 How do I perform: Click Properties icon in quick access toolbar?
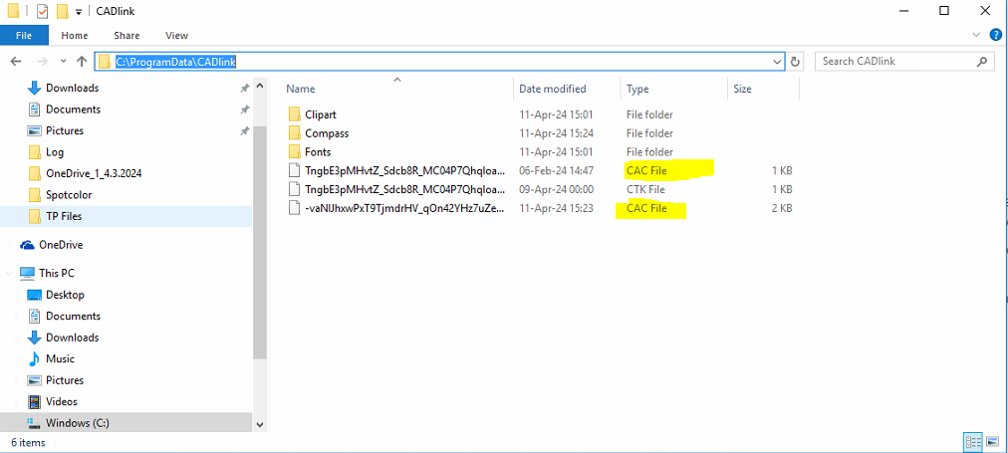click(42, 12)
